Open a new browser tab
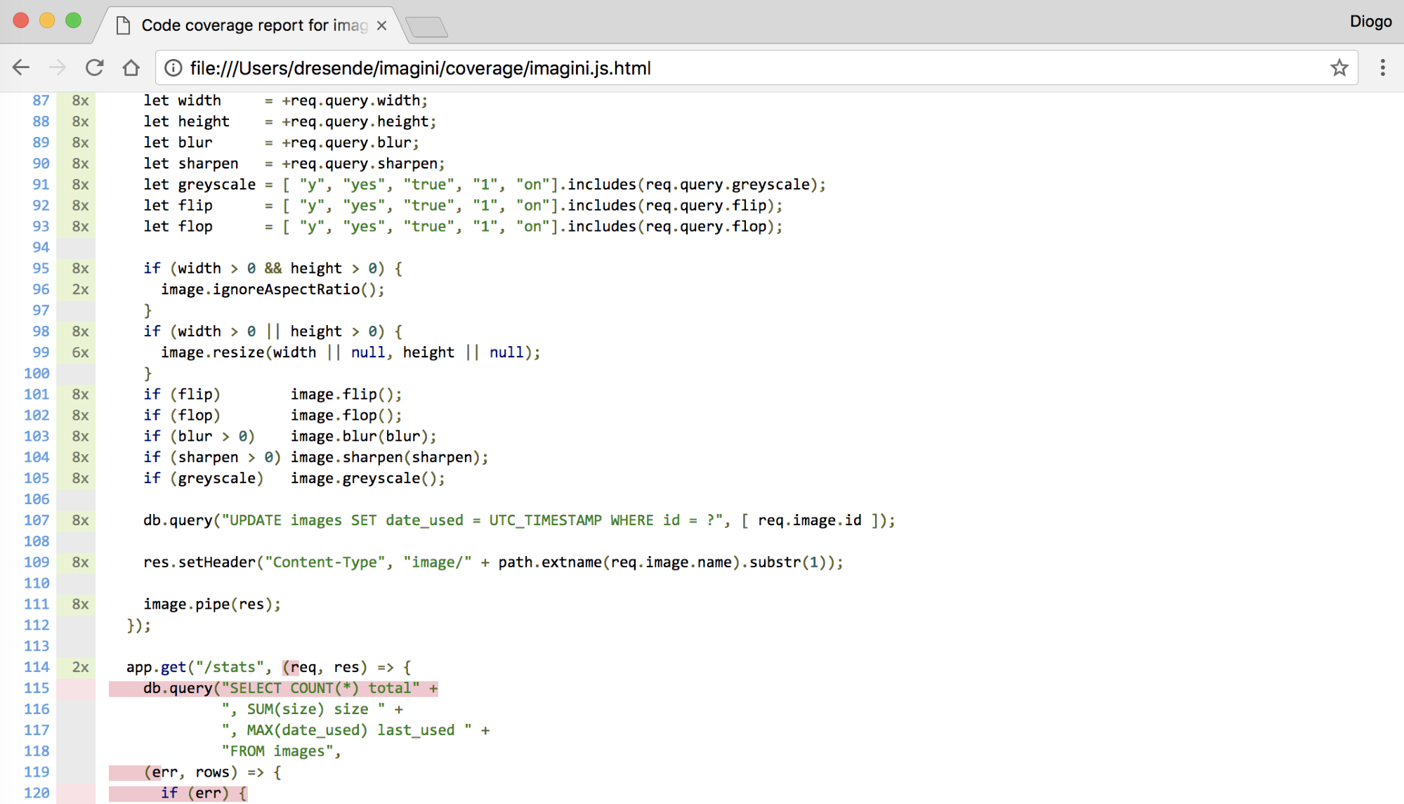 click(x=426, y=27)
